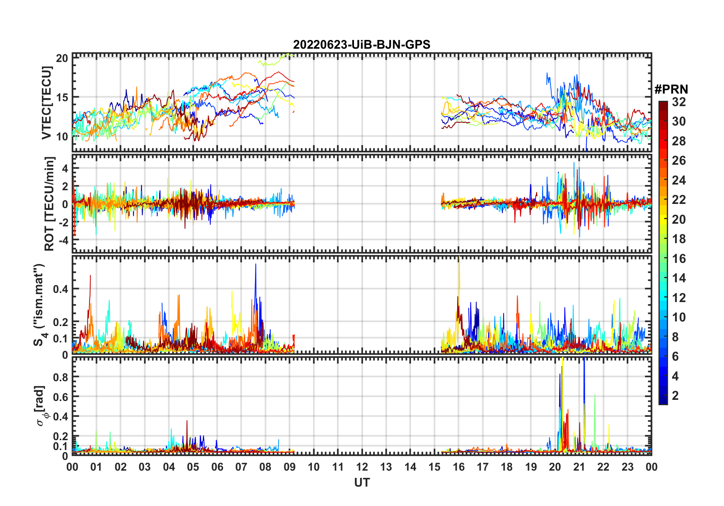
Task: Click colorbar tick label 32
Action: pos(679,102)
